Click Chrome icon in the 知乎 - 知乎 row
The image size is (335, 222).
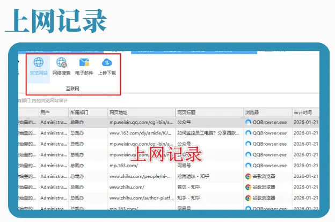(248, 198)
